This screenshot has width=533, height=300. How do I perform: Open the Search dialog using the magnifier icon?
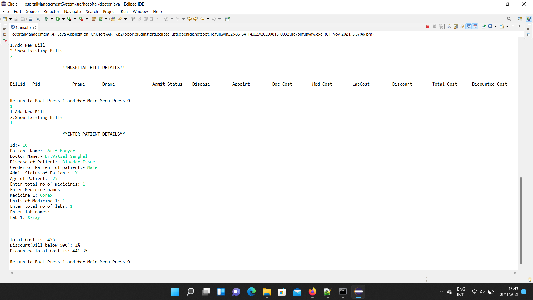pyautogui.click(x=509, y=19)
